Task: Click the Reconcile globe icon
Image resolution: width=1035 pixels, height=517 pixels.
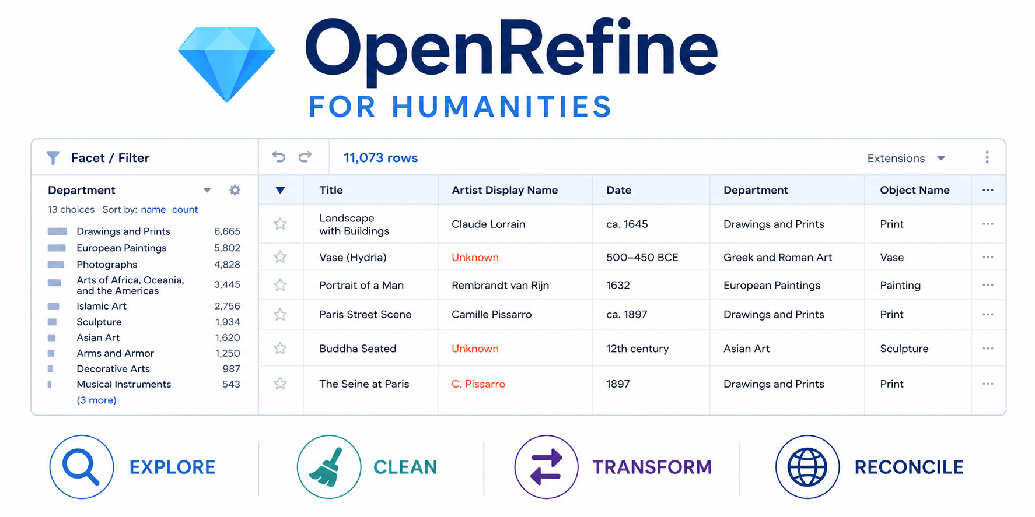Action: pyautogui.click(x=807, y=467)
